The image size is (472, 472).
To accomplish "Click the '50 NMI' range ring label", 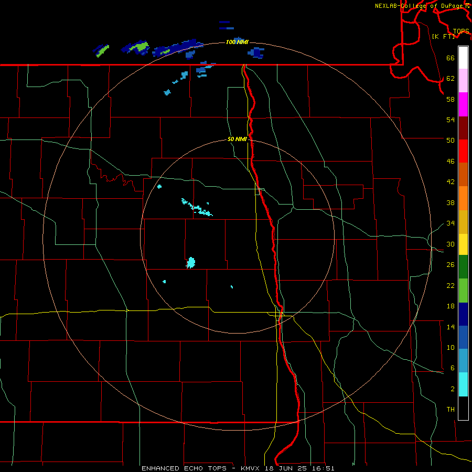I will [237, 139].
